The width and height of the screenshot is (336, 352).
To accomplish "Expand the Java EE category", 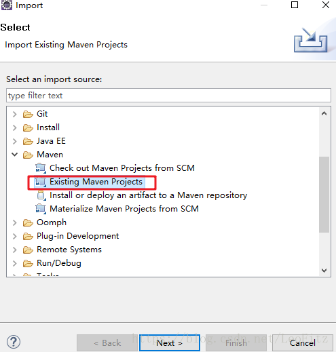I will 15,141.
